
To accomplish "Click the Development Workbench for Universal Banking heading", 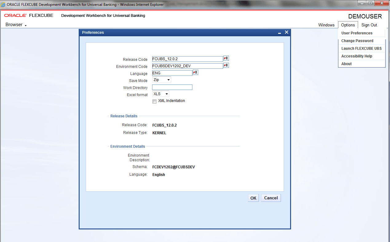I will (x=103, y=16).
